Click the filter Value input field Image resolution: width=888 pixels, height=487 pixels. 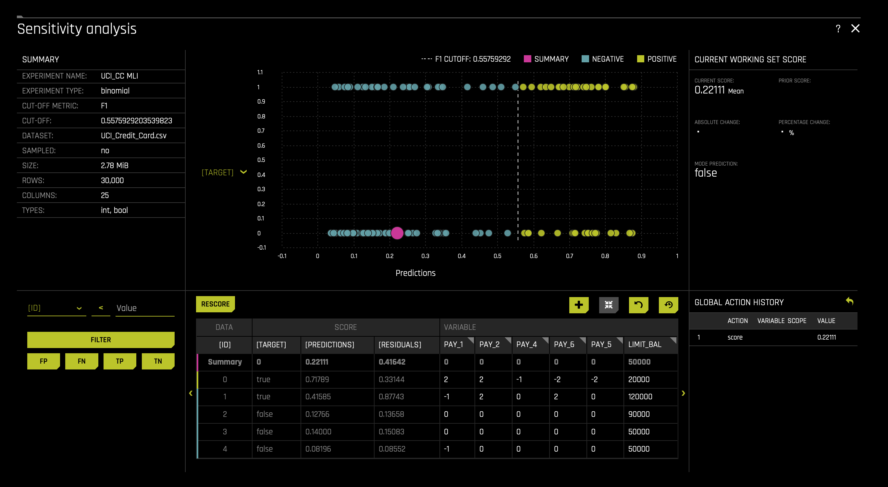click(x=145, y=308)
